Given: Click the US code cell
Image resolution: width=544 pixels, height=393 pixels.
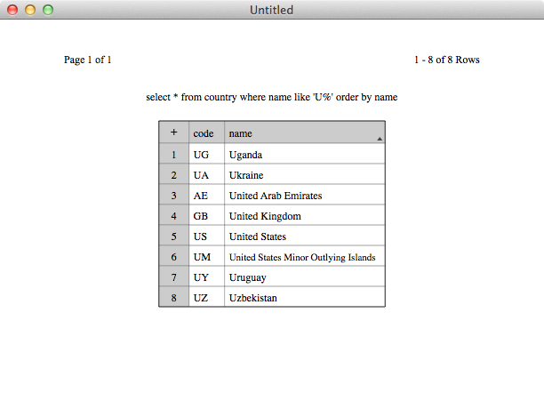Looking at the screenshot, I should (x=207, y=237).
